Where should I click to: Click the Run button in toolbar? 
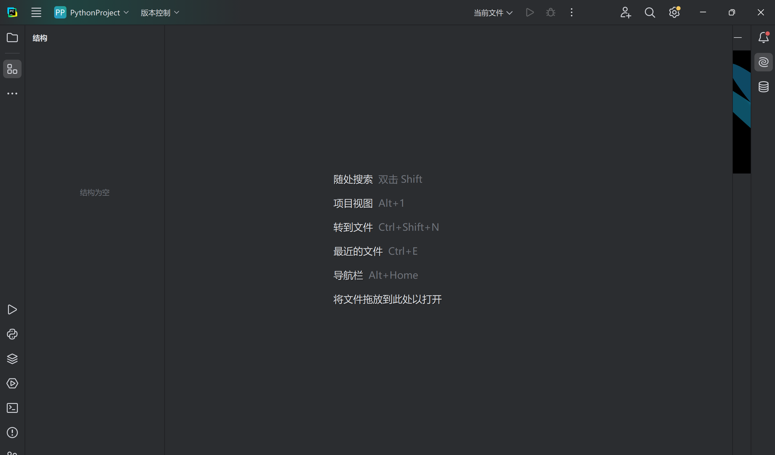[530, 13]
